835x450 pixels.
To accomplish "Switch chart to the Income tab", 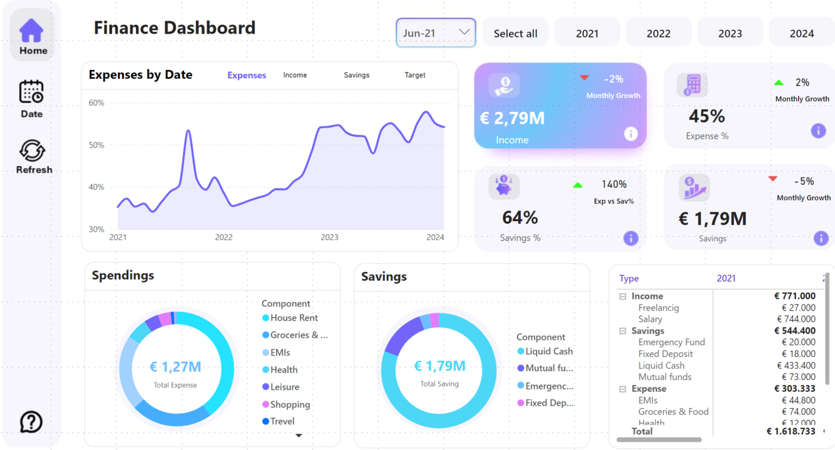I will coord(295,75).
